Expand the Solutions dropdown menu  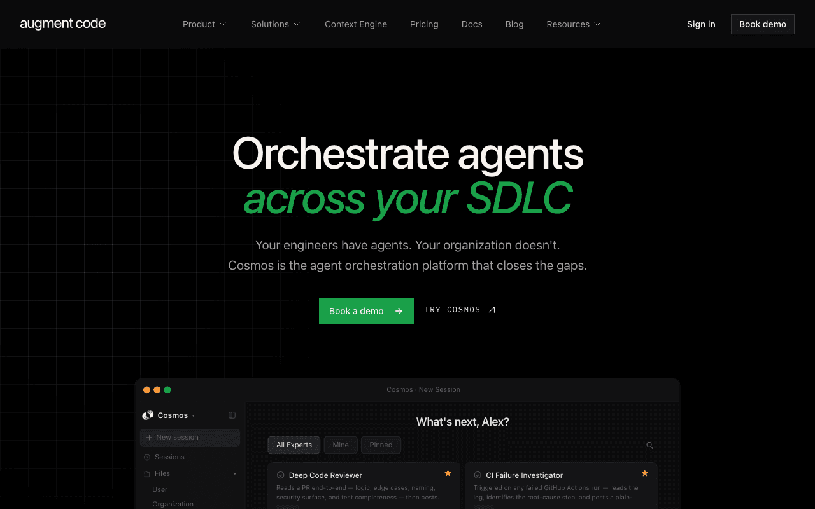point(275,24)
